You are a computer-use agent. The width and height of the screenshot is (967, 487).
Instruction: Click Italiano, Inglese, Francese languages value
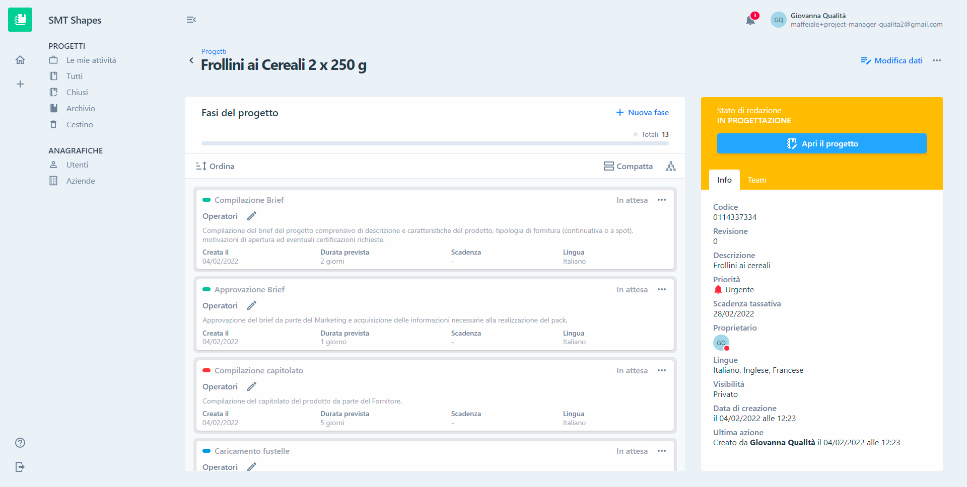pyautogui.click(x=758, y=370)
